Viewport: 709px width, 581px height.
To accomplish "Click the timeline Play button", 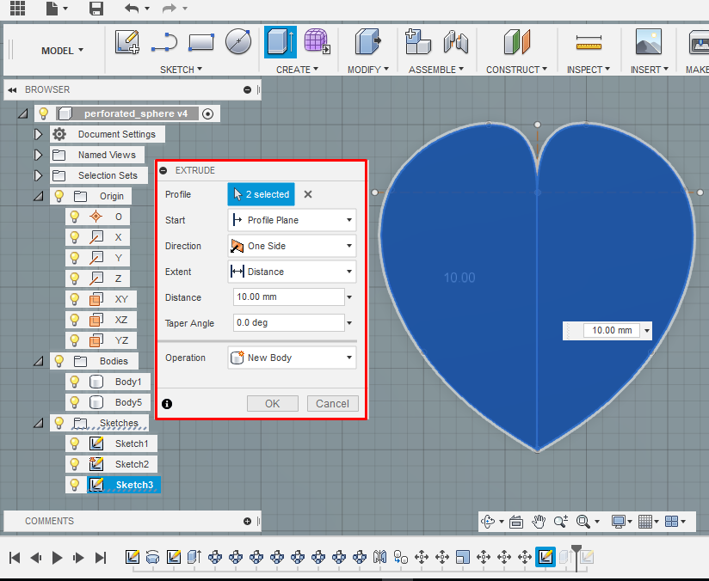I will [57, 558].
